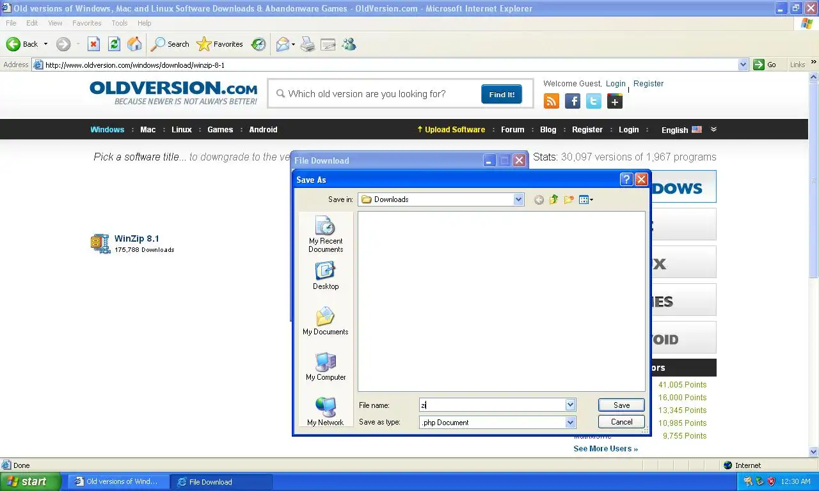Open the Forum nav link
This screenshot has width=819, height=491.
pos(513,129)
